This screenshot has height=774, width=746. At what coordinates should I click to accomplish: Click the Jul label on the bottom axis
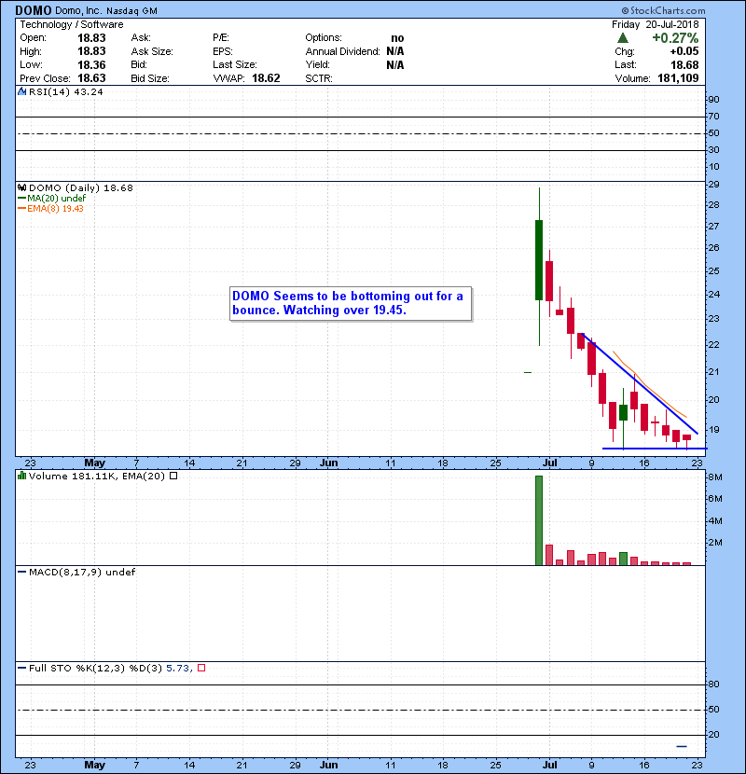tap(549, 765)
